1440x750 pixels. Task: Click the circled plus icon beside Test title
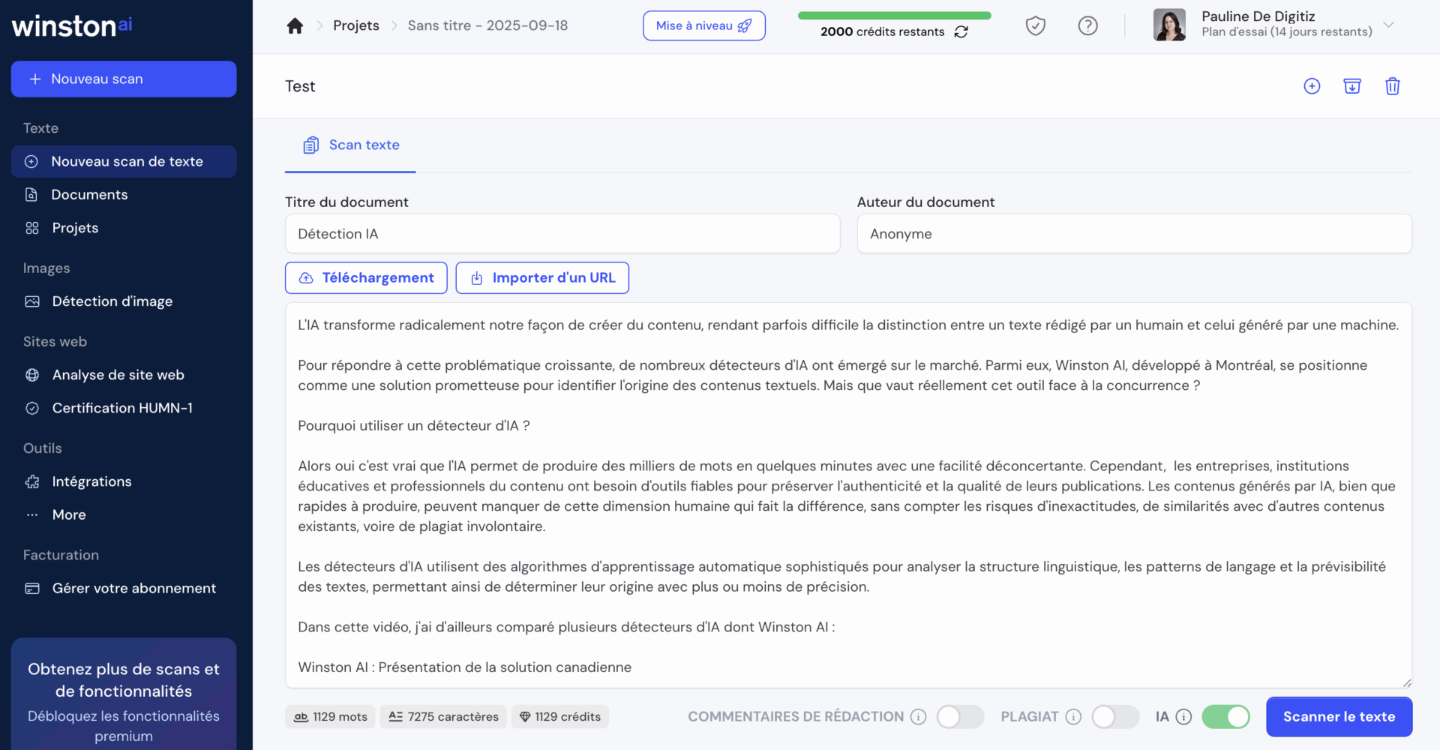coord(1312,86)
